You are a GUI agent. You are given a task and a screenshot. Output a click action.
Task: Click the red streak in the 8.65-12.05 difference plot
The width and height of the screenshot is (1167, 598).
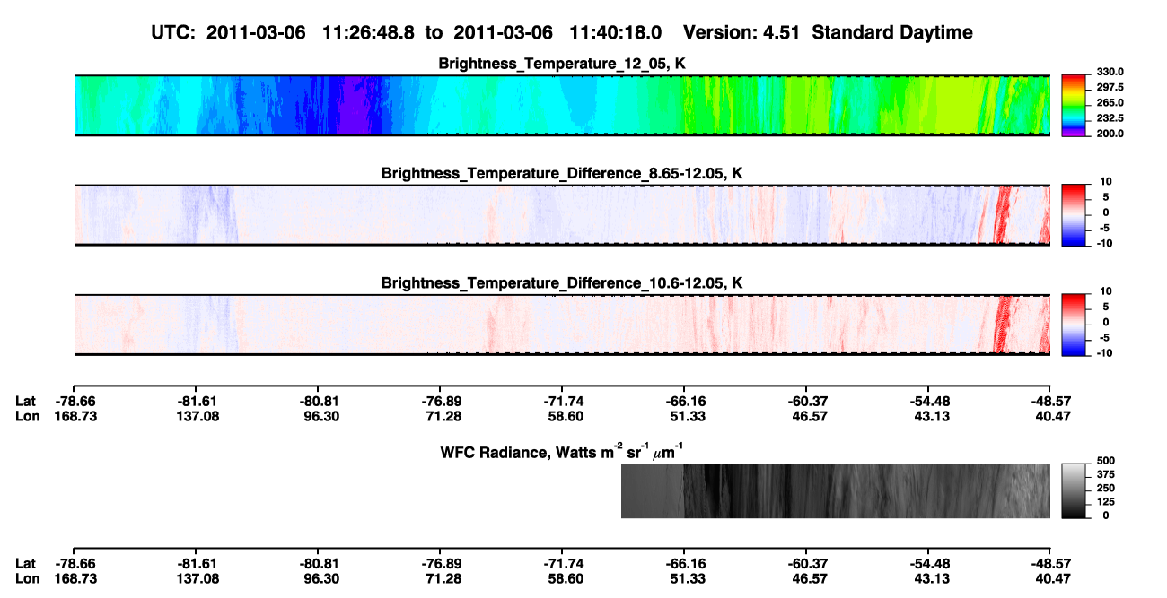coord(1005,214)
